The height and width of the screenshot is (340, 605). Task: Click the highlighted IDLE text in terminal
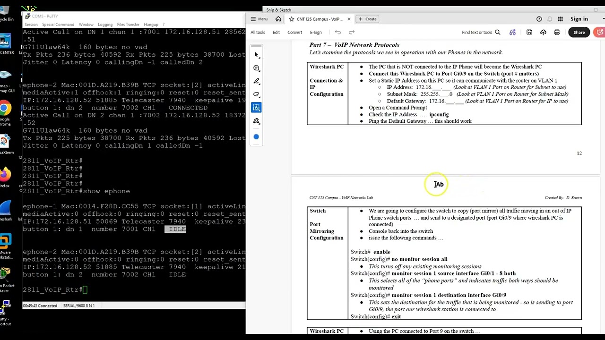[x=175, y=229]
